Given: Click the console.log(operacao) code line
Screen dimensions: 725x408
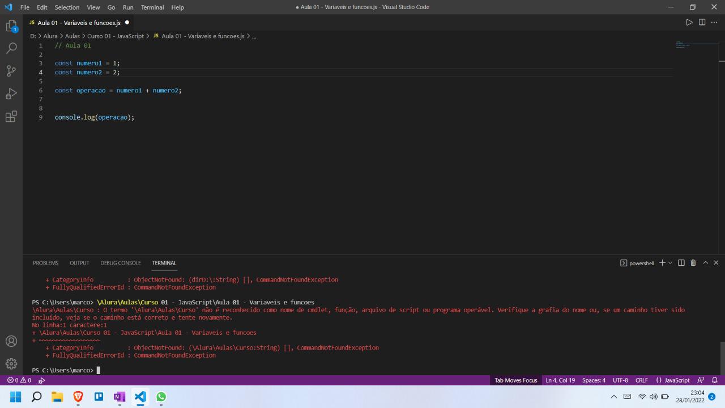Looking at the screenshot, I should click(x=95, y=117).
